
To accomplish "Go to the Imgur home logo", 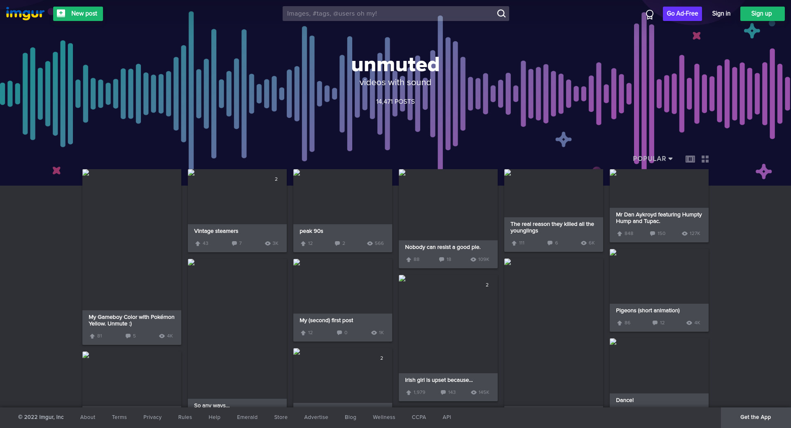I will point(25,14).
